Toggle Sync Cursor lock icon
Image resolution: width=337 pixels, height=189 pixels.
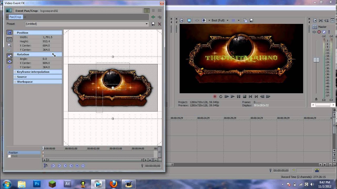point(46,166)
